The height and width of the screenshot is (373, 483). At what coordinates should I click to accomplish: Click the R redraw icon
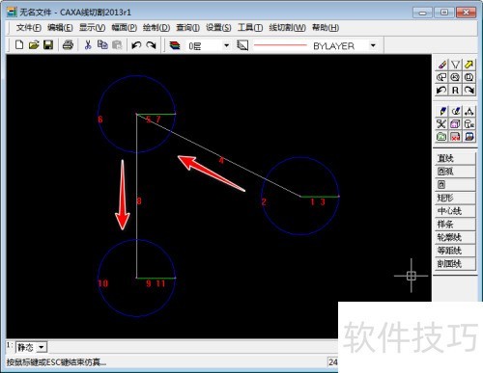click(455, 91)
